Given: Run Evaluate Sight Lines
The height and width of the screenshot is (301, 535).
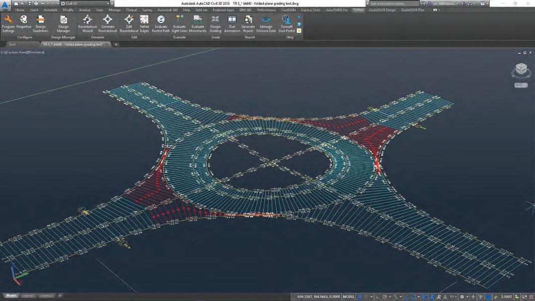Looking at the screenshot, I should click(180, 24).
